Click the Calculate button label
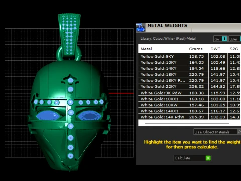Screen dimensions: 241x181 pos(182,158)
